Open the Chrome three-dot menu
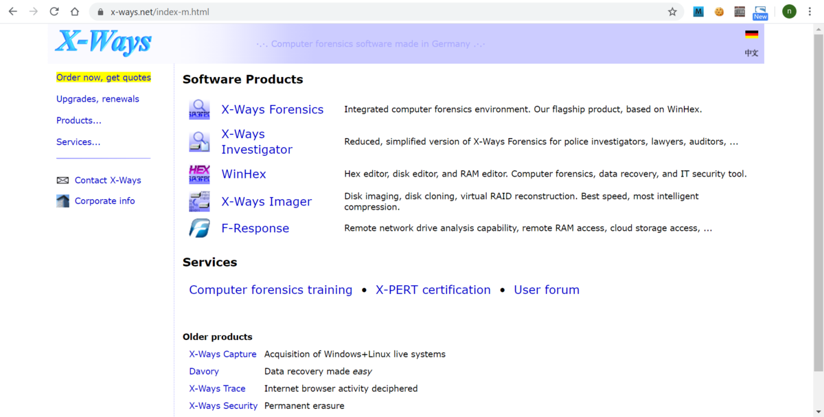This screenshot has height=417, width=824. (x=810, y=12)
